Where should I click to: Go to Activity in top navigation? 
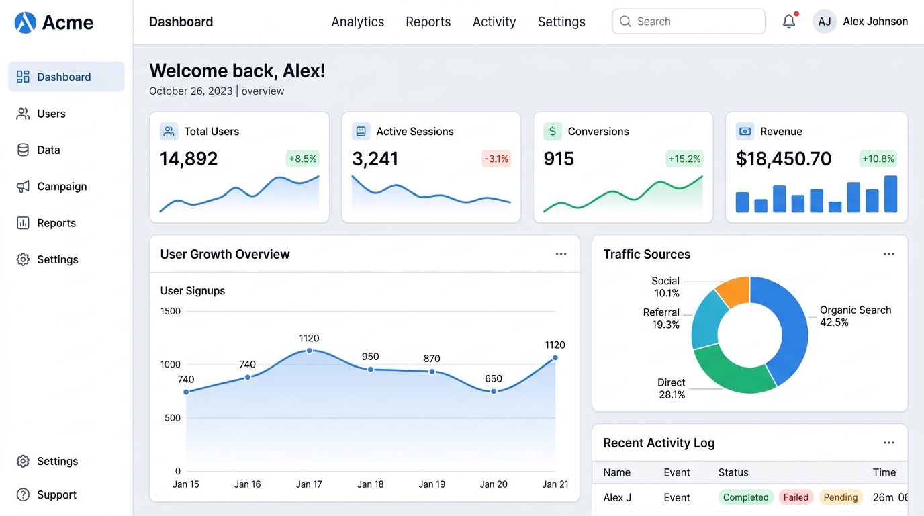tap(494, 21)
